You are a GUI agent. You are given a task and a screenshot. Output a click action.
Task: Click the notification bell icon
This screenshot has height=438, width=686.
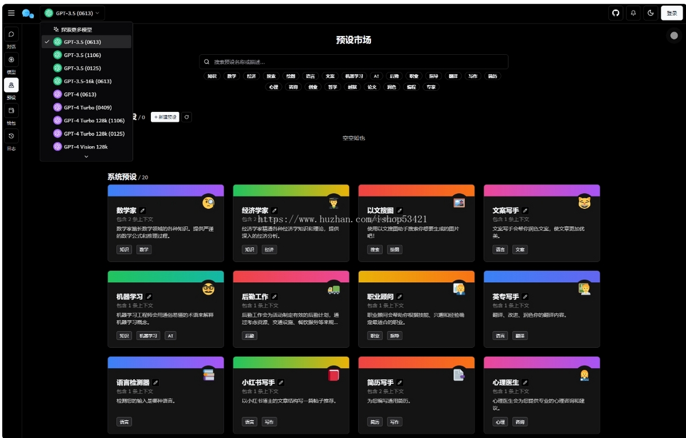pyautogui.click(x=633, y=13)
